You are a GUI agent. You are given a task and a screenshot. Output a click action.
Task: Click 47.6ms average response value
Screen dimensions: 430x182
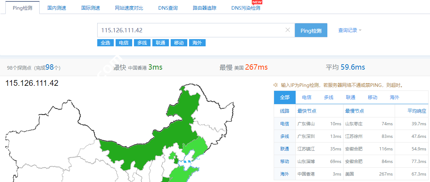[x=419, y=136]
